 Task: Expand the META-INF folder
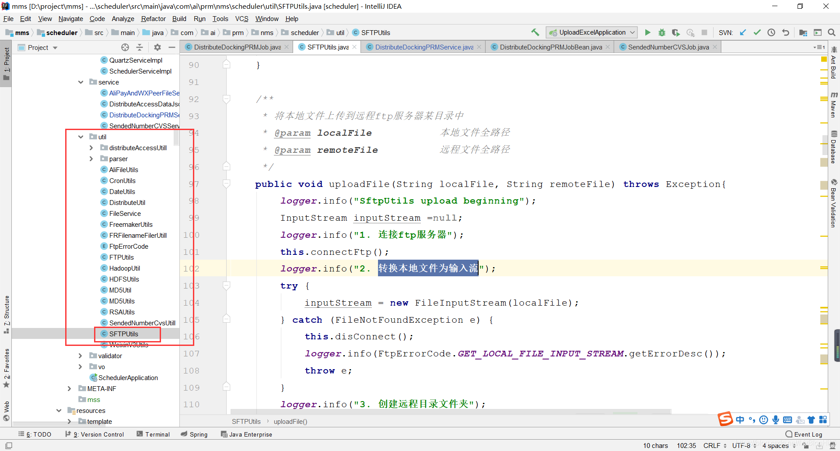(x=69, y=388)
